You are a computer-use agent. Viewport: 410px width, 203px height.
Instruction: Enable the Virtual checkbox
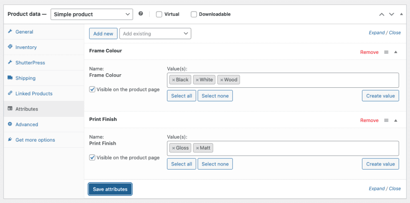159,14
